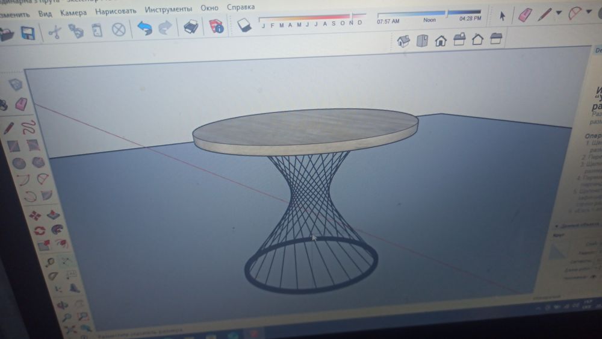
Task: Select the Zoom Window tool
Action: [x=83, y=316]
